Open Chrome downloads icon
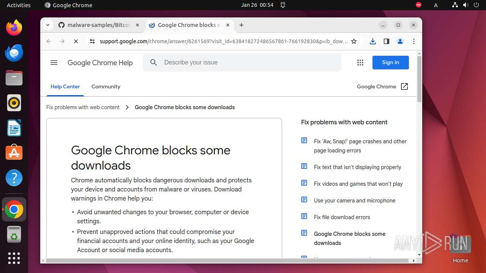Screen dimensions: 486x273 (x=373, y=41)
